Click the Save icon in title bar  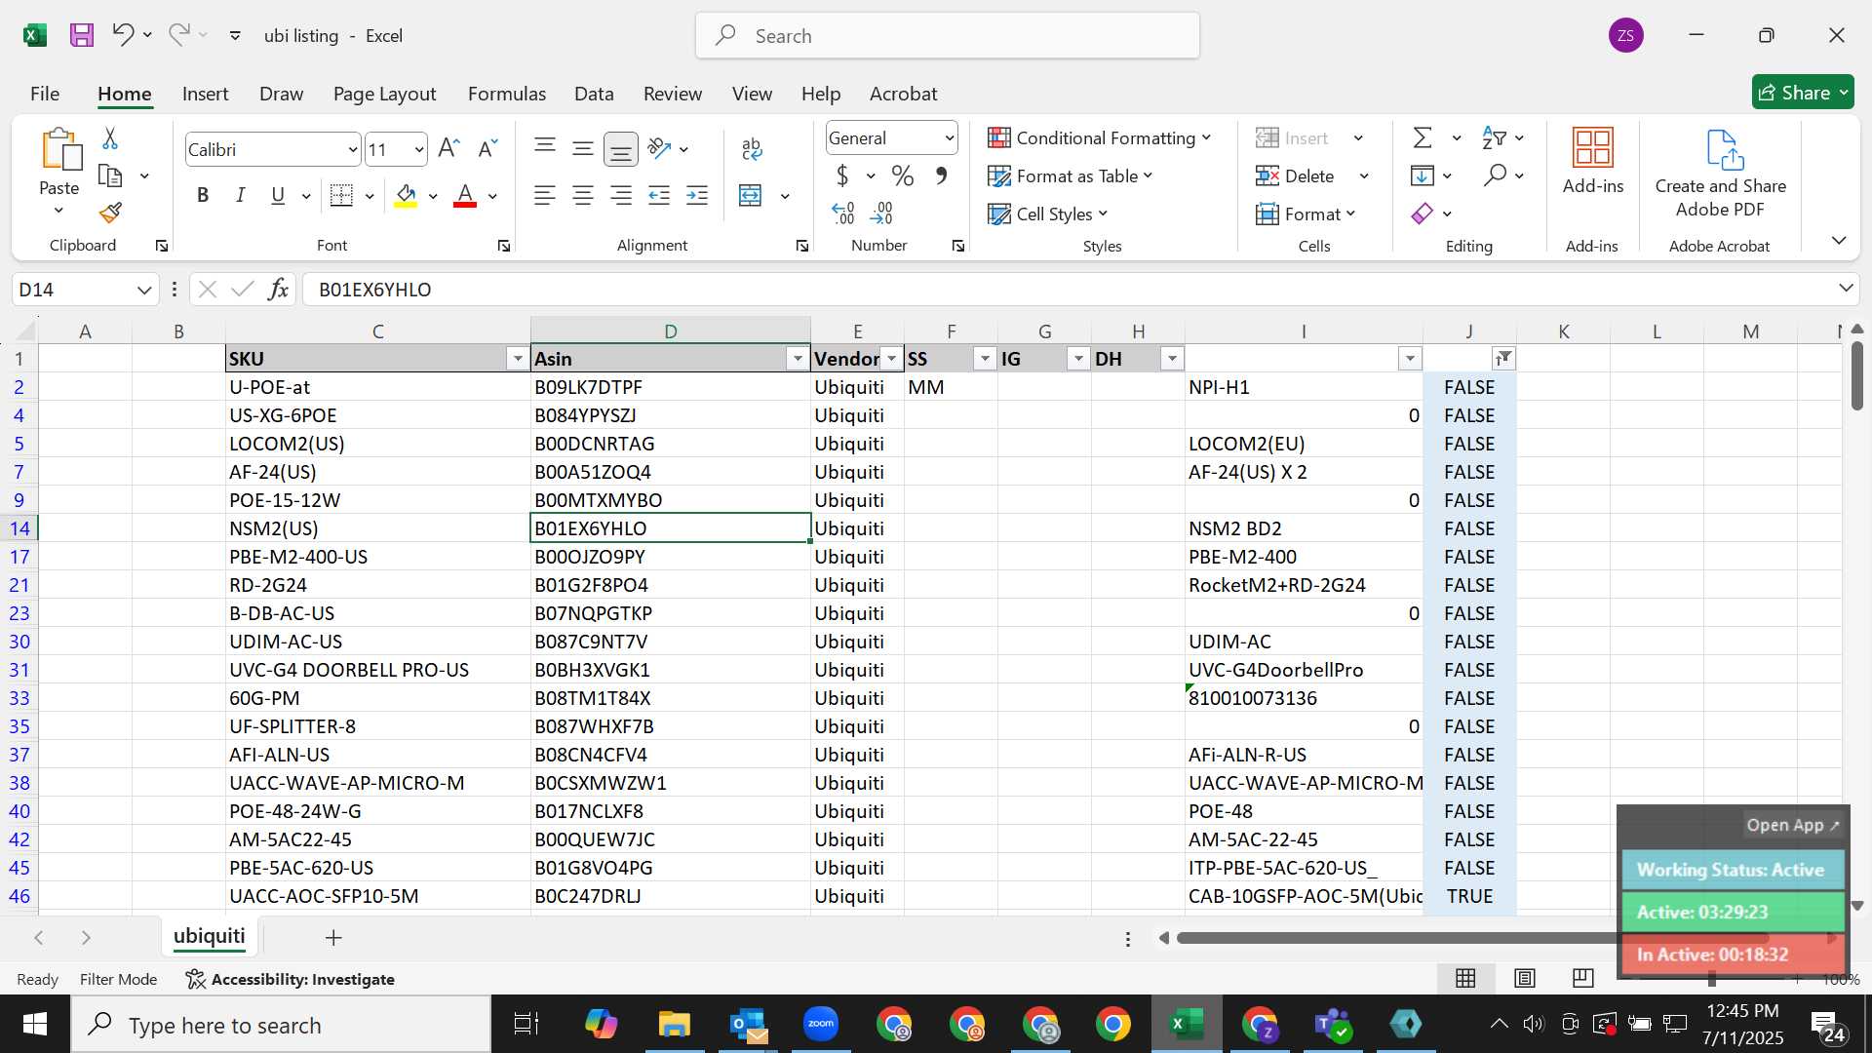coord(82,36)
